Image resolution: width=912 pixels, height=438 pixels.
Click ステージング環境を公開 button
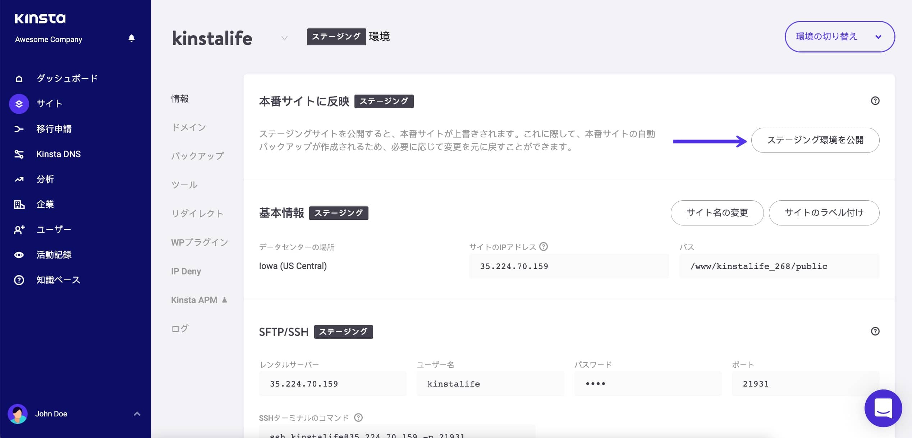point(815,140)
